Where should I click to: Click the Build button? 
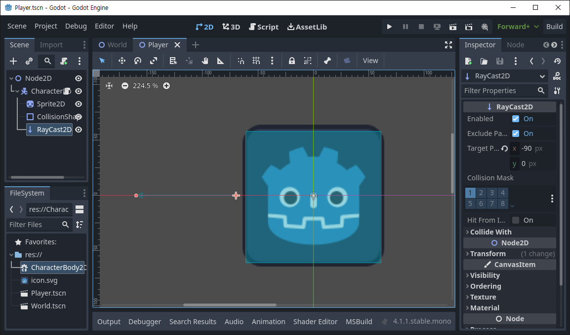click(554, 27)
